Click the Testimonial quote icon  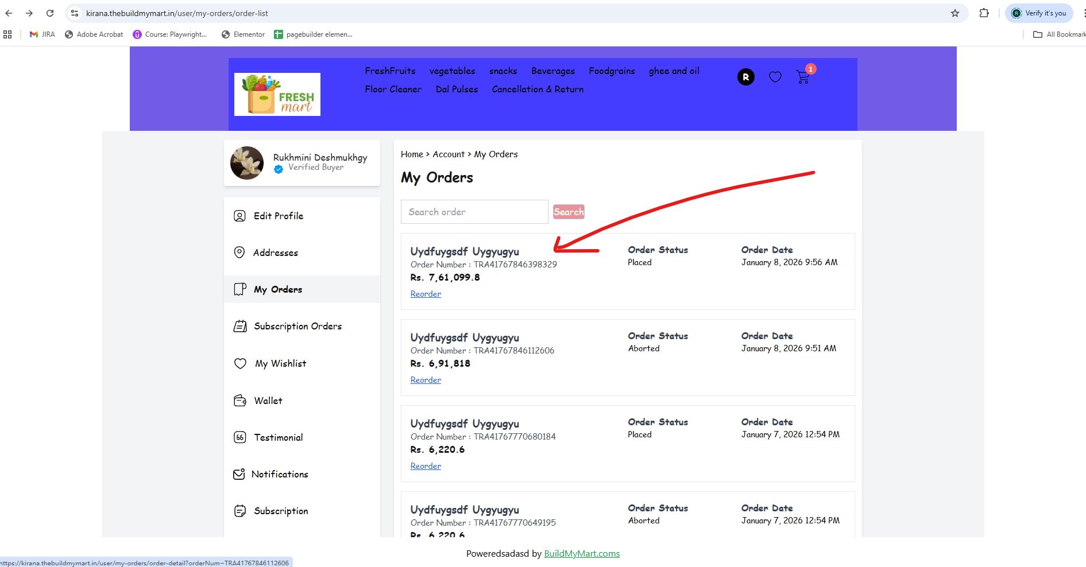240,437
